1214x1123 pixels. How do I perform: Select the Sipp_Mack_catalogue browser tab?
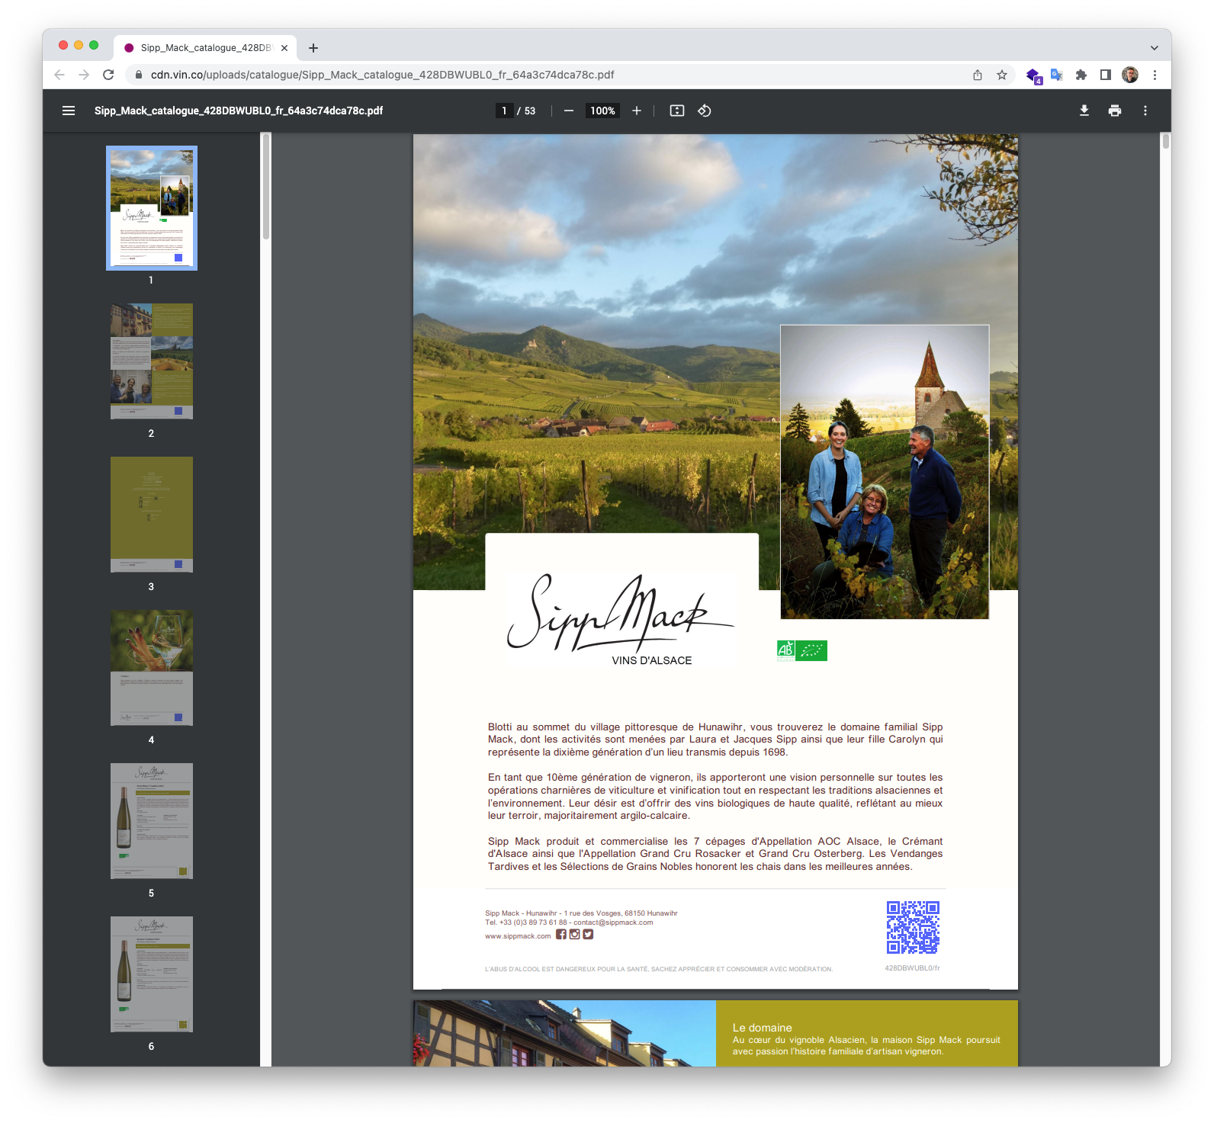206,47
